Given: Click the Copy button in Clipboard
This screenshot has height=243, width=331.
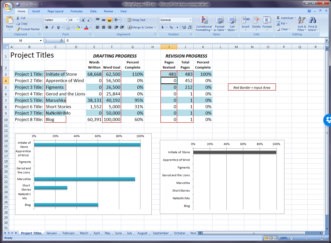Looking at the screenshot, I should pos(22,24).
